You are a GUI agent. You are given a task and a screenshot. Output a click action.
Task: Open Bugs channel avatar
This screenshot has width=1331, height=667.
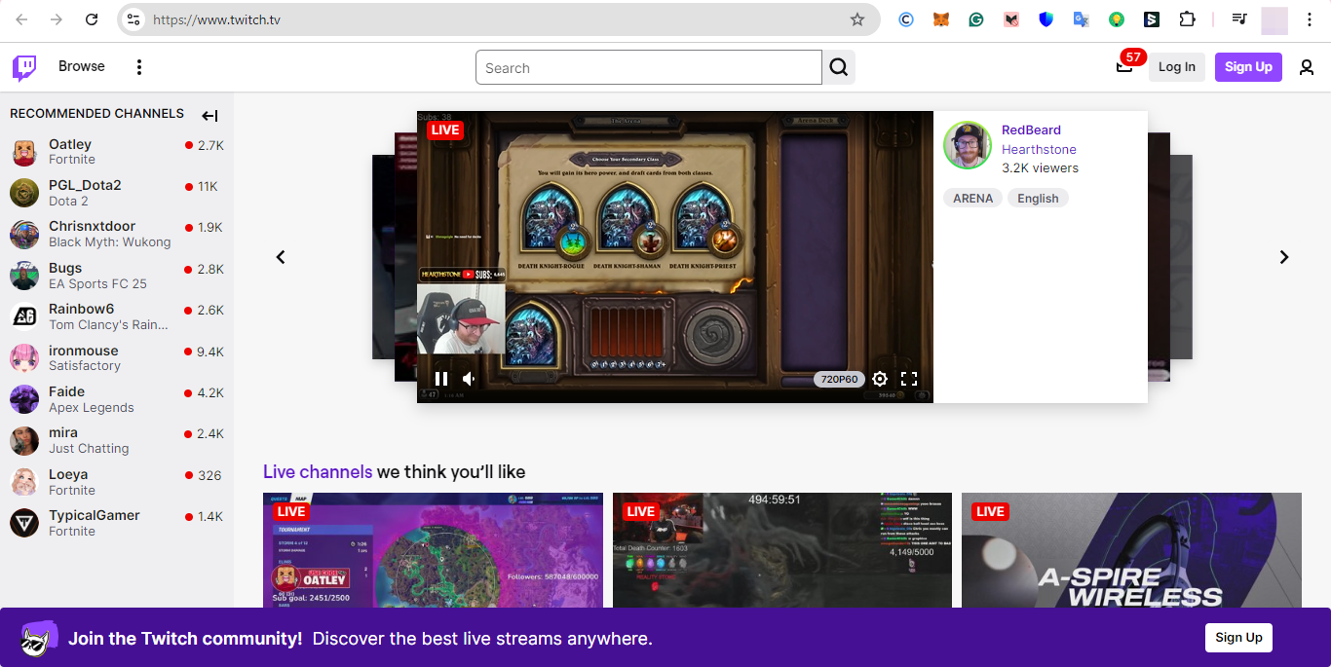pyautogui.click(x=24, y=276)
